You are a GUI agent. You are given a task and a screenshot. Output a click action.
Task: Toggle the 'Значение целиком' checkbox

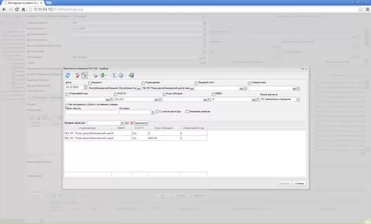point(187,111)
